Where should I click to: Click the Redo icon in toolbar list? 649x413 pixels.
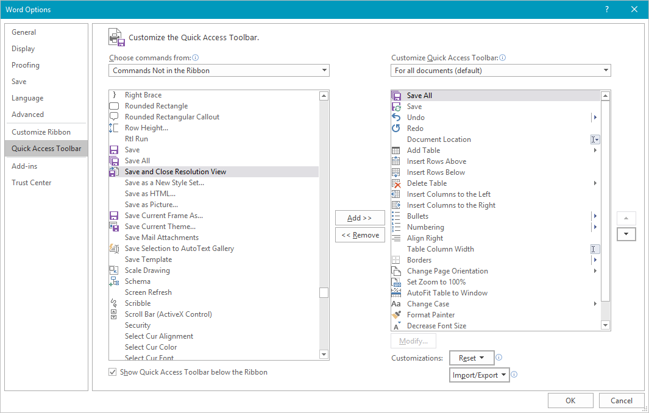pos(396,129)
